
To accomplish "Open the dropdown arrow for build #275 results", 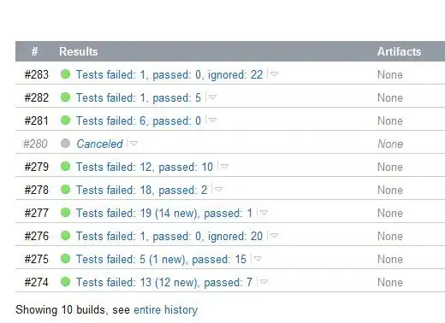I will pos(258,259).
